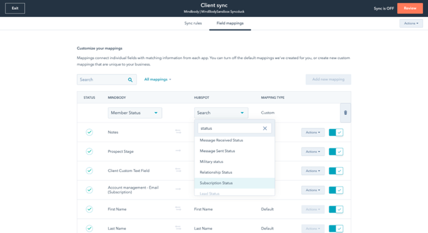
Task: Turn off the First Name mapping toggle
Action: [336, 209]
